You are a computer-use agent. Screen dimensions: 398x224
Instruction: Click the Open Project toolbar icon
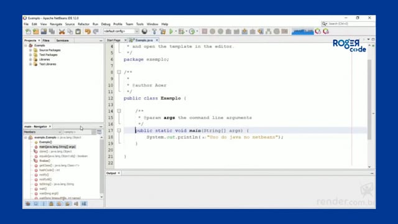point(44,32)
